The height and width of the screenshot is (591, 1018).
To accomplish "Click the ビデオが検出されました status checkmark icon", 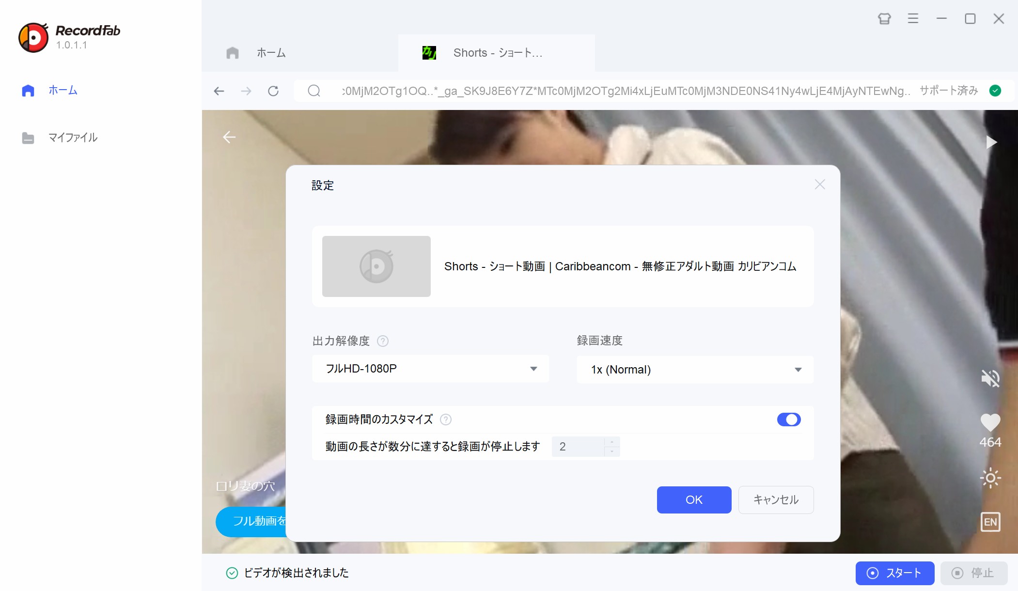I will pos(232,573).
